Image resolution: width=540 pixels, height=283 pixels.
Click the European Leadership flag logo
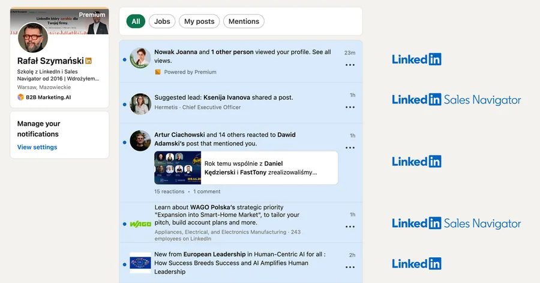point(140,263)
